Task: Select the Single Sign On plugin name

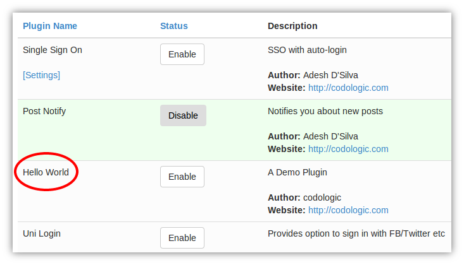Action: tap(53, 50)
